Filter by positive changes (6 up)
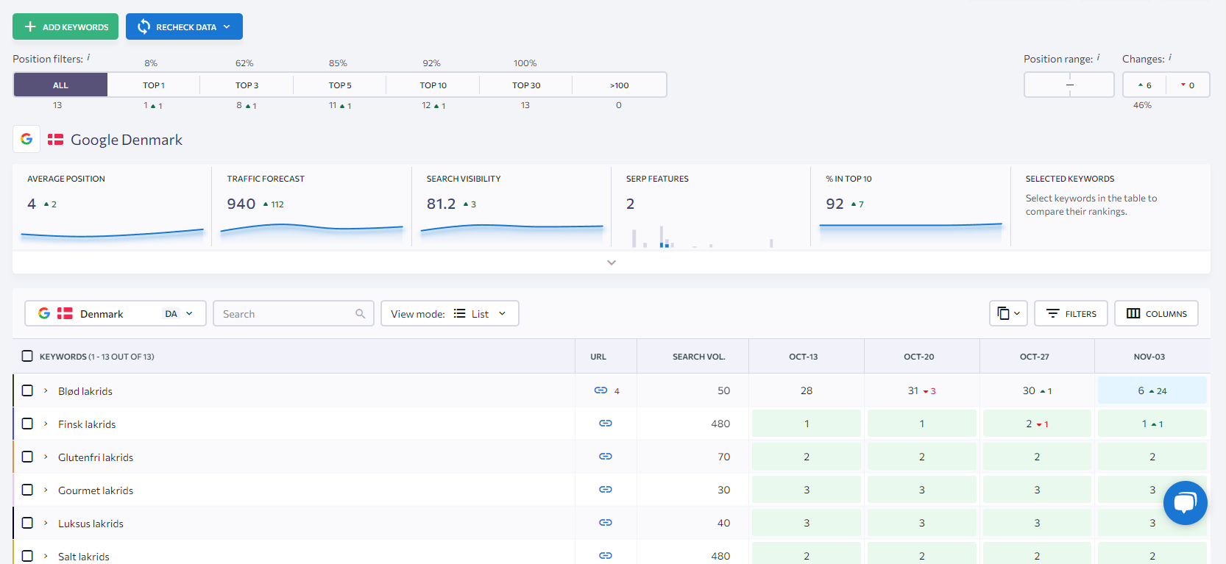 pos(1145,85)
